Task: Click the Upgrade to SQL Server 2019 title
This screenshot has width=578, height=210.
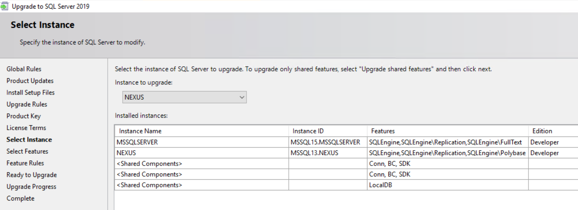Action: click(51, 6)
